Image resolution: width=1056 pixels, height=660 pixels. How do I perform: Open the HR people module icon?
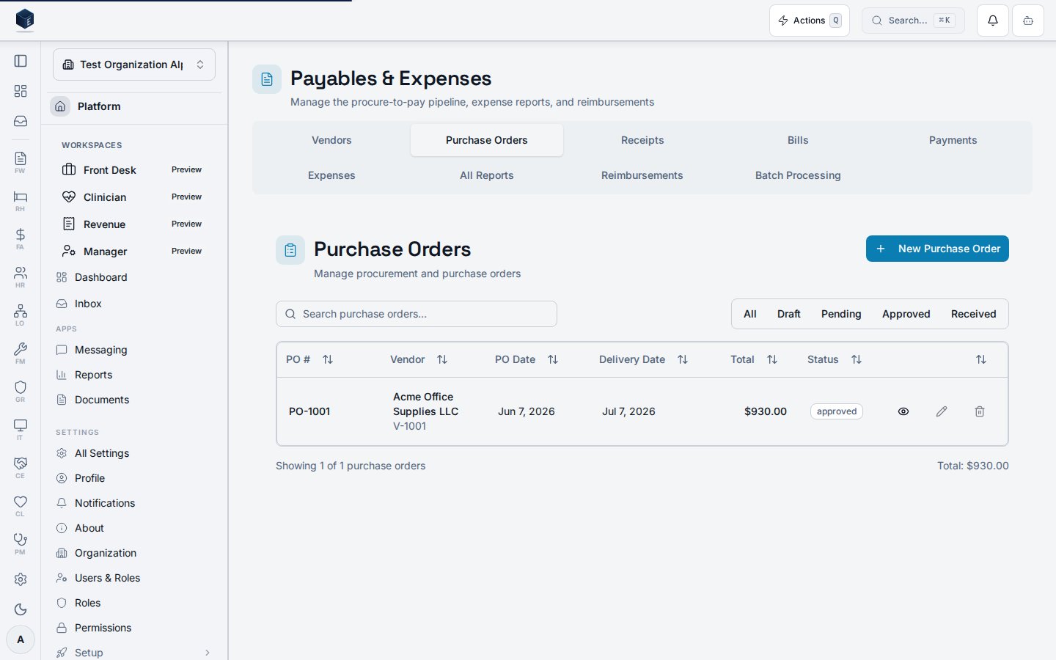(x=21, y=276)
